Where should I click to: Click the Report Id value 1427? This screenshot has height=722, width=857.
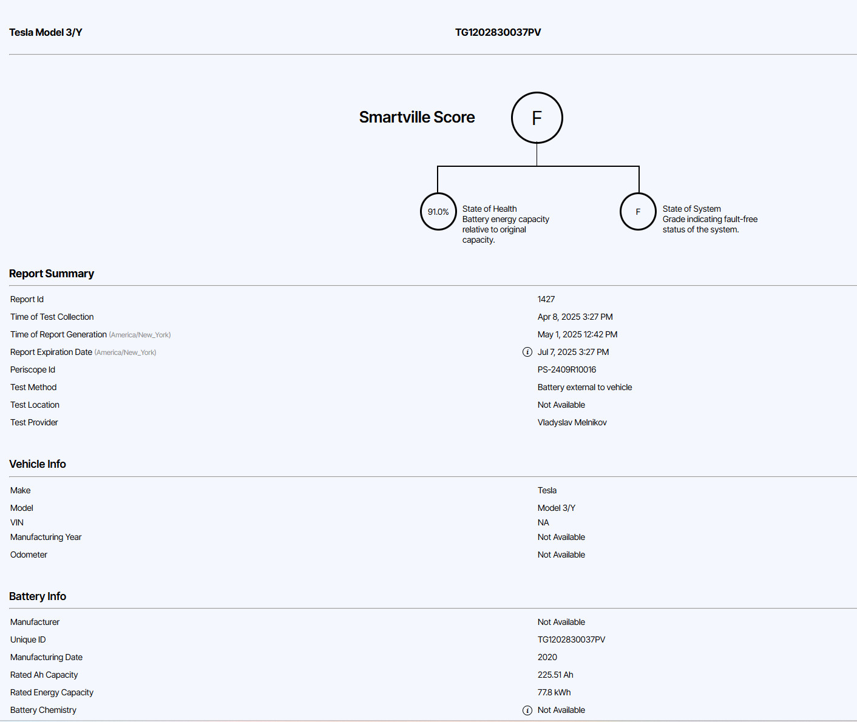[x=546, y=299]
